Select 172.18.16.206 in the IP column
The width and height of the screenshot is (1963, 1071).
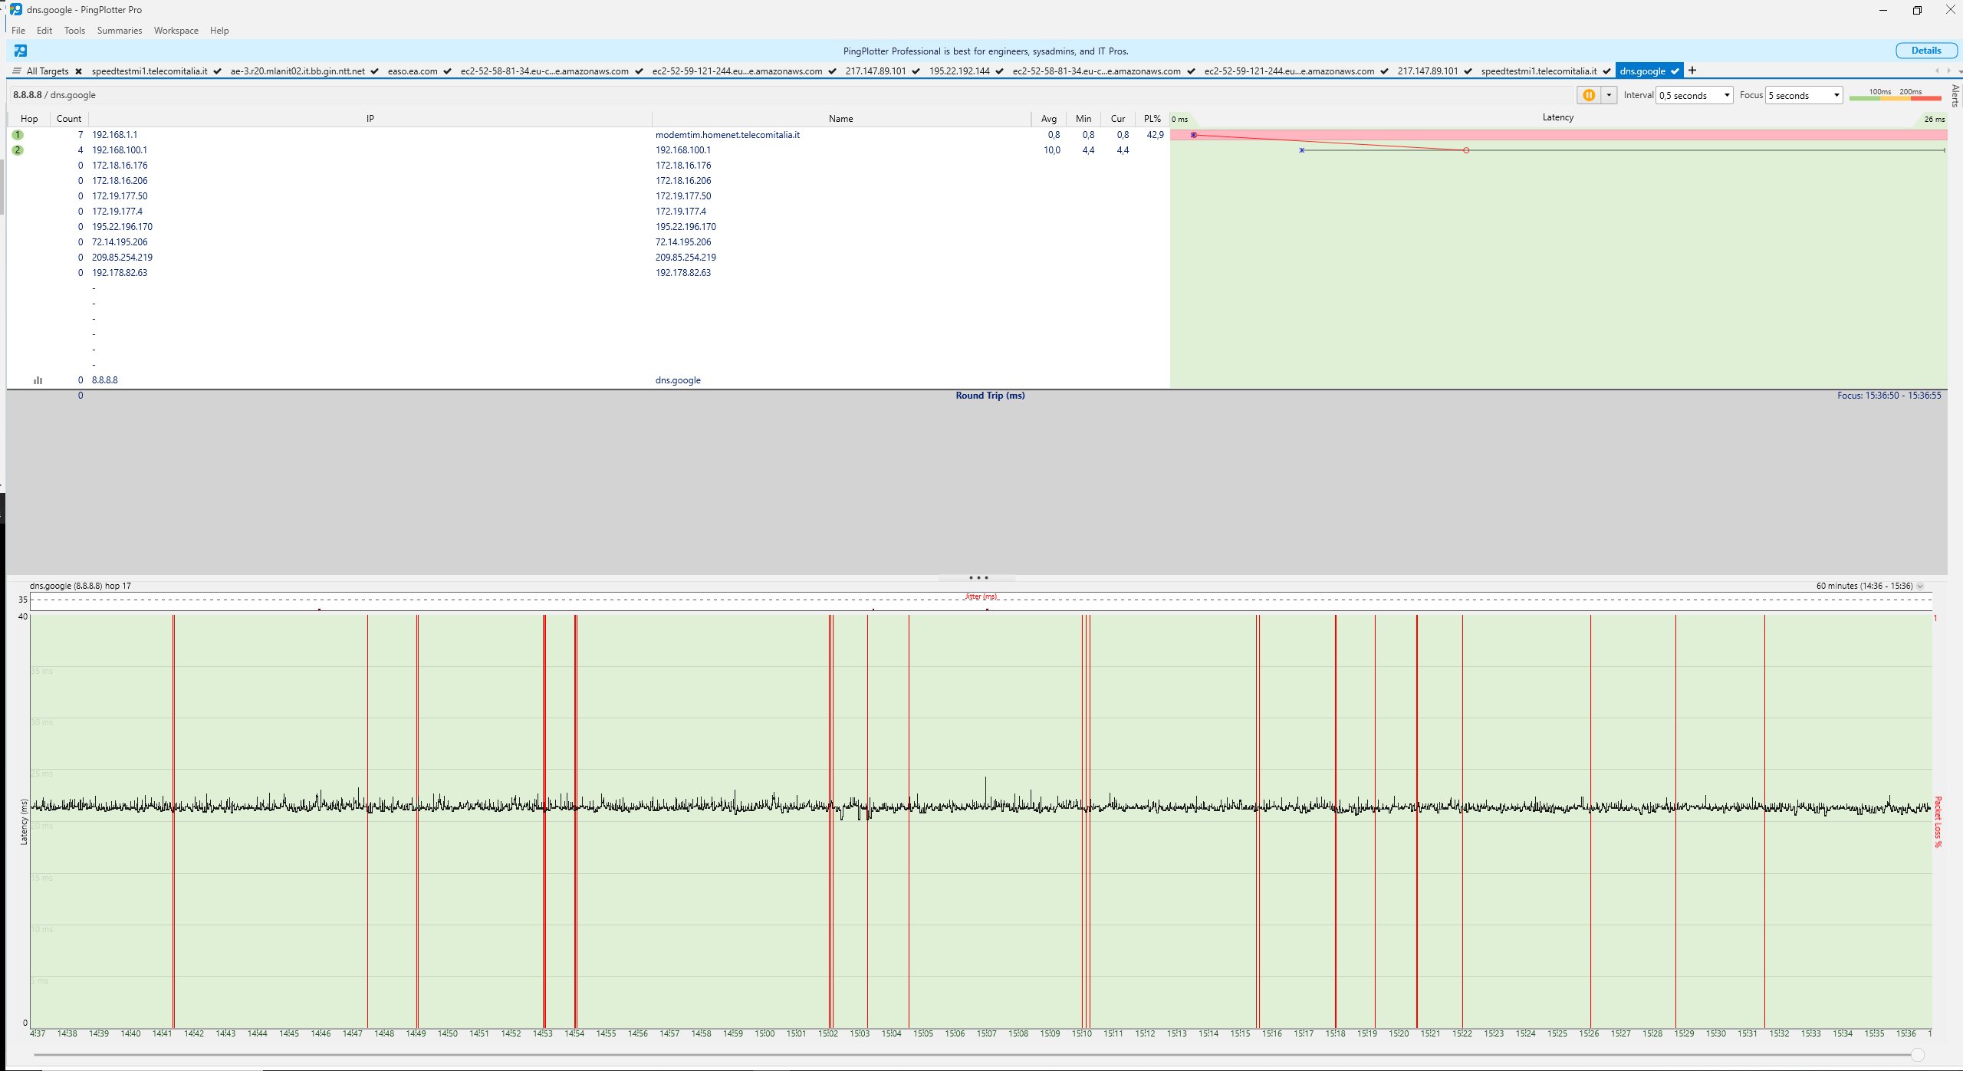pyautogui.click(x=120, y=181)
